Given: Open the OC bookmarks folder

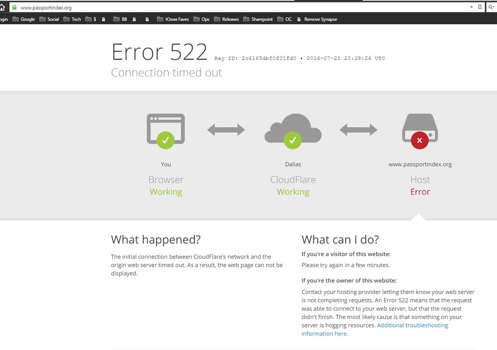Looking at the screenshot, I should click(x=285, y=19).
